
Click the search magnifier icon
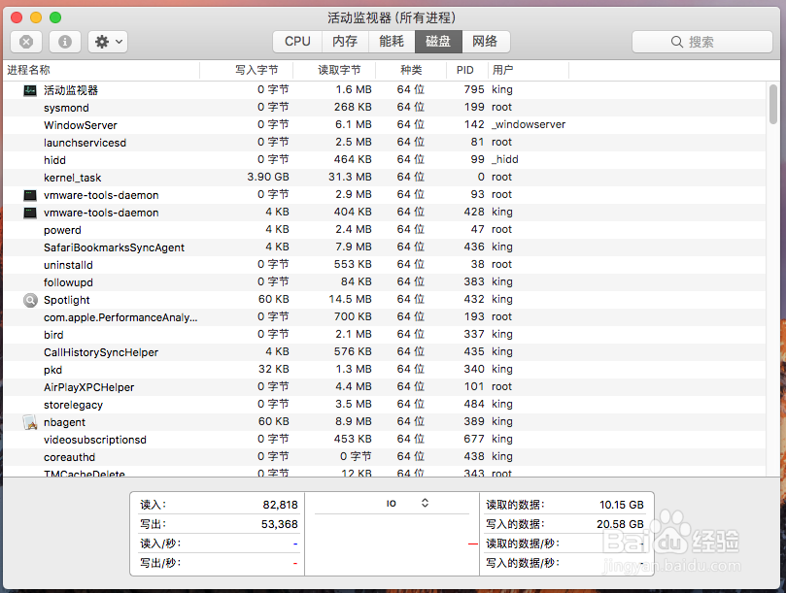(677, 42)
